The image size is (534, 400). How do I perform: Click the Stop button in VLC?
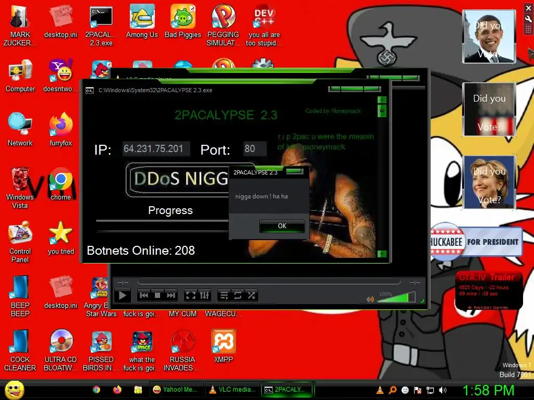157,295
